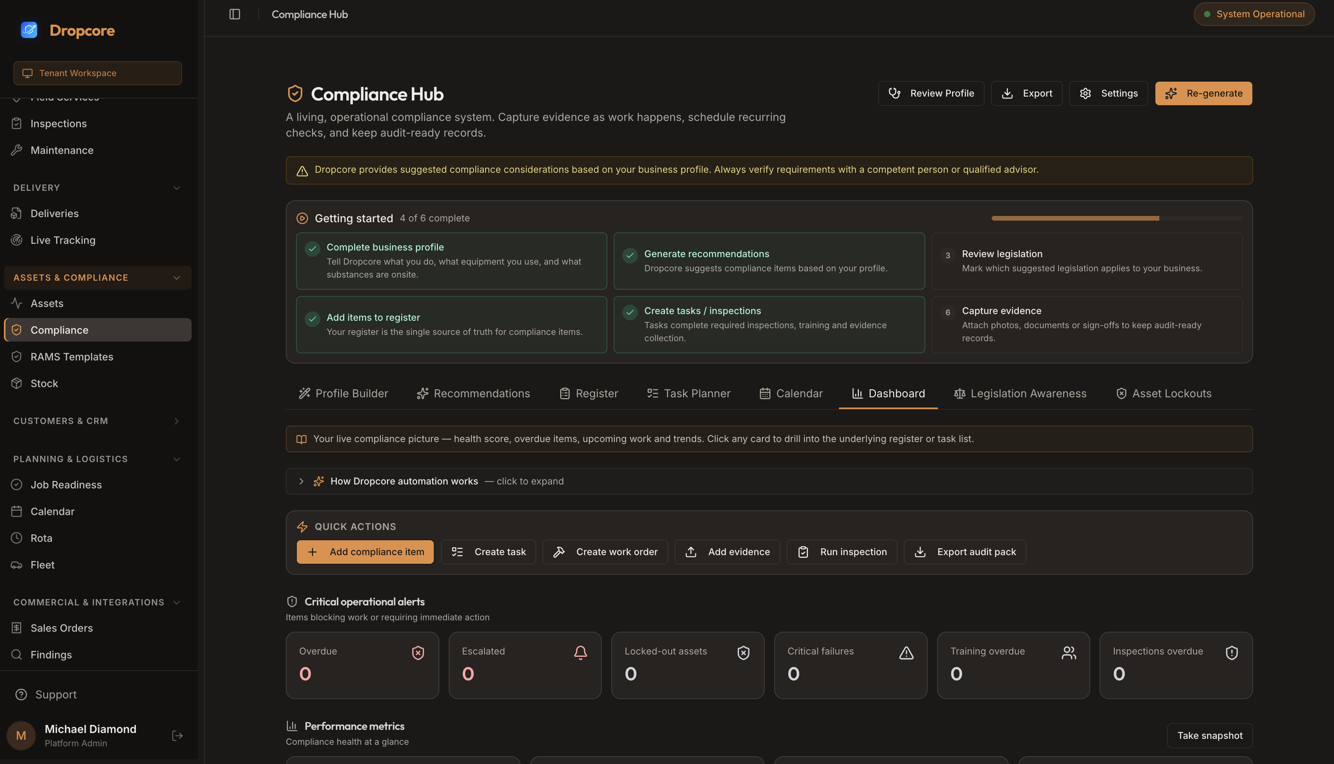The width and height of the screenshot is (1334, 764).
Task: Open Stock in the sidebar
Action: click(98, 384)
